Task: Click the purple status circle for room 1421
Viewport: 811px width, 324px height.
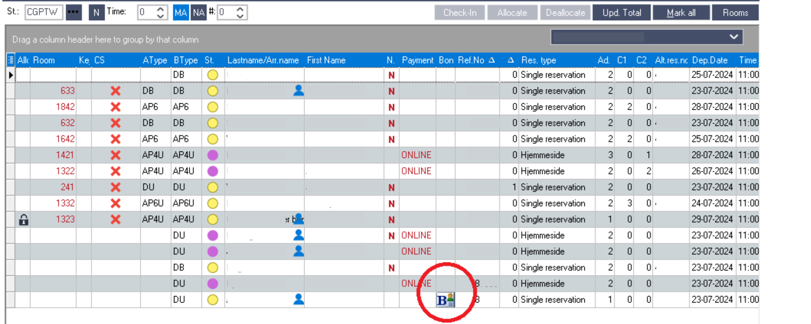Action: click(212, 155)
